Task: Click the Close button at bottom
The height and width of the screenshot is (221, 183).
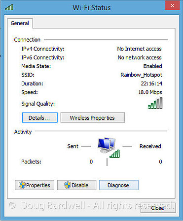Action: coord(158,208)
